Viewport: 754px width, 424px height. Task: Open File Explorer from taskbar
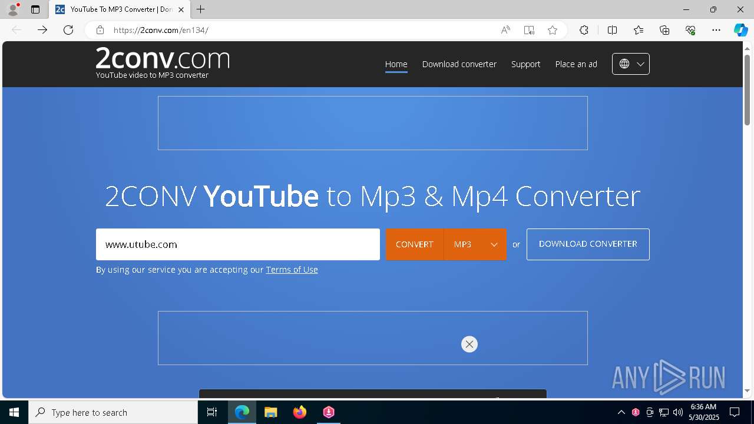271,412
